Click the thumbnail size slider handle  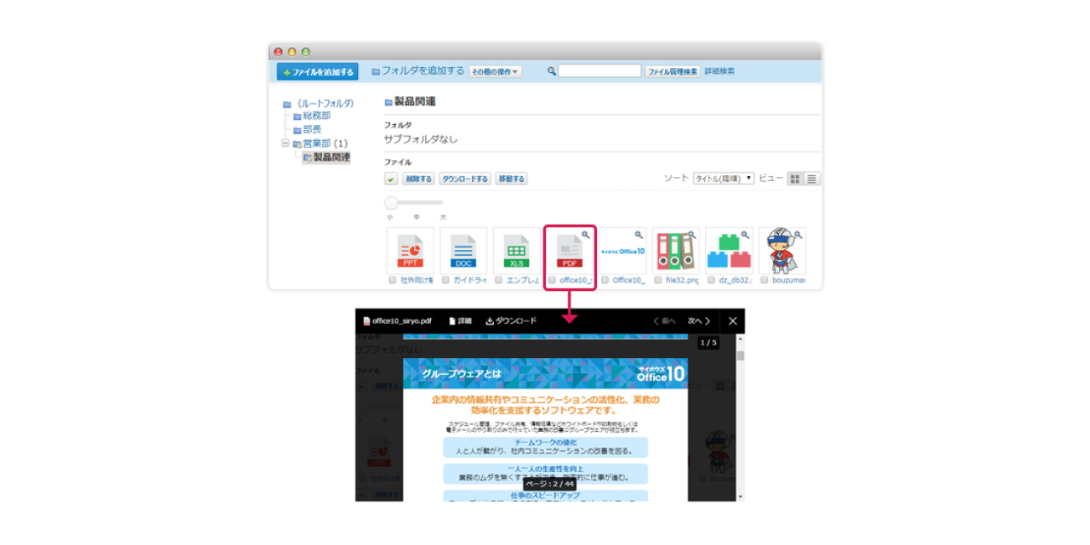(x=391, y=203)
